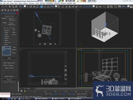Click the Bind to Space Warp icon
This screenshot has height=100, width=133.
(x=16, y=6)
